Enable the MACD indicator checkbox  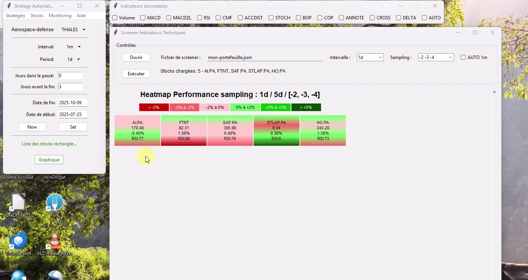143,18
